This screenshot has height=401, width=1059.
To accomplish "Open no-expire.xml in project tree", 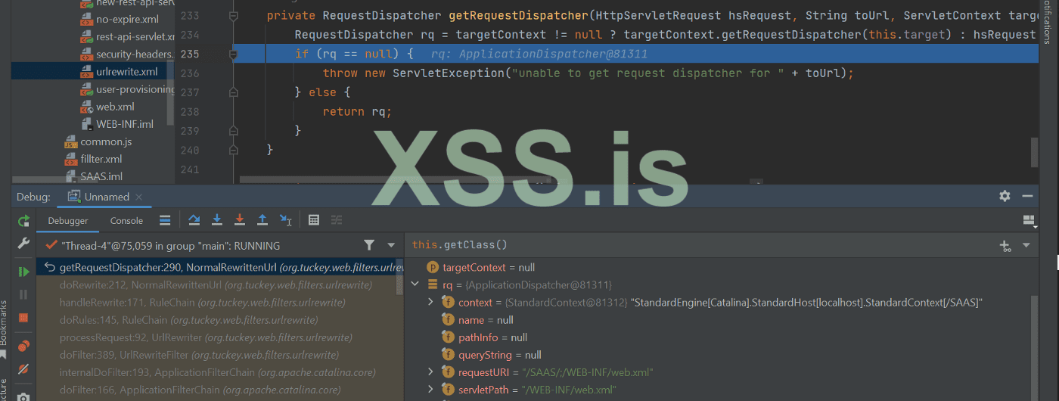I will [127, 20].
